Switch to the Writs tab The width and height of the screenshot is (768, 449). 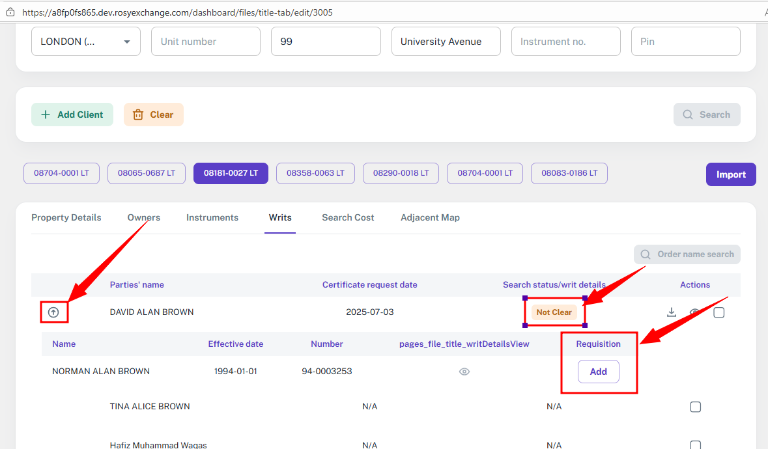[x=280, y=217]
